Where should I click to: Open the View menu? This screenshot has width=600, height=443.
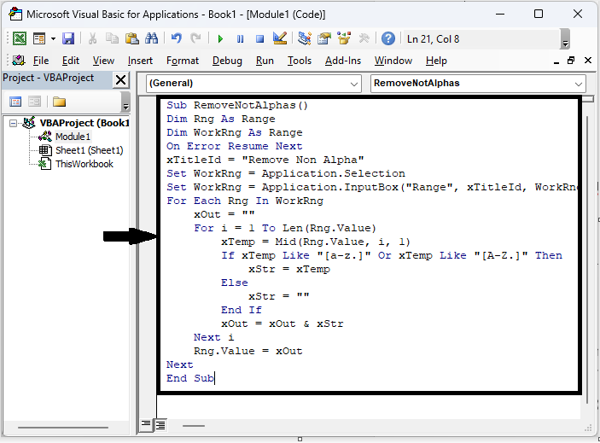pyautogui.click(x=103, y=61)
